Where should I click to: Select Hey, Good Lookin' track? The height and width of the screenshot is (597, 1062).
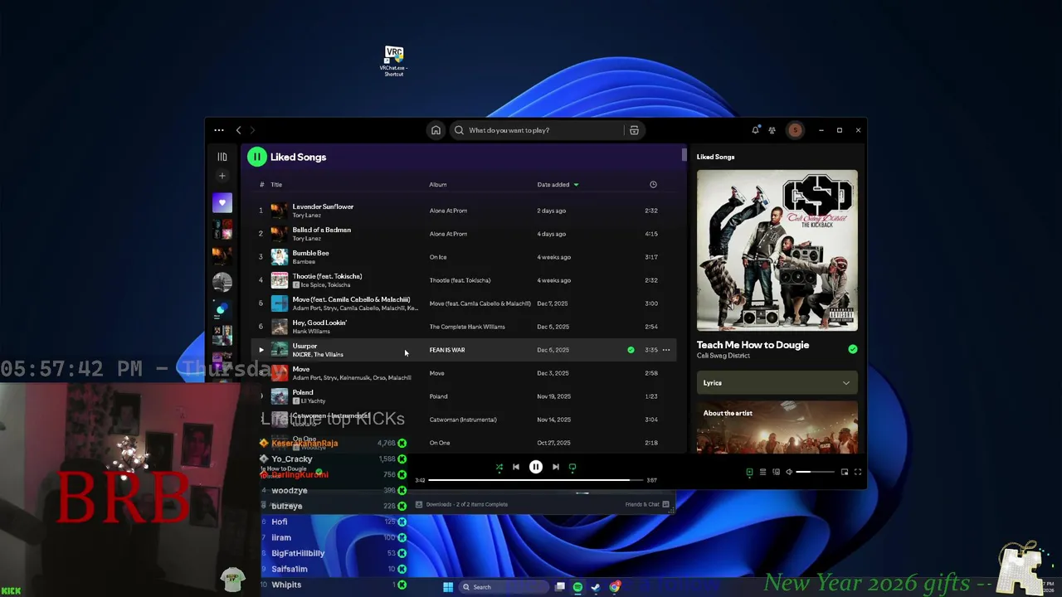(319, 323)
